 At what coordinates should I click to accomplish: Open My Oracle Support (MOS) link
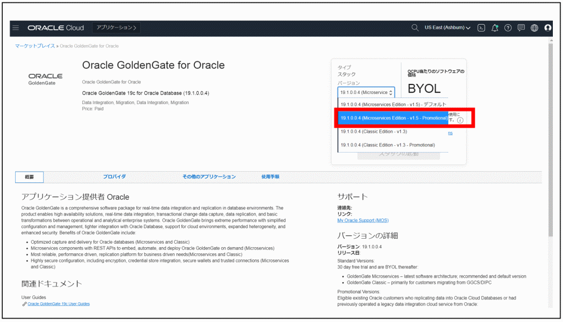(x=363, y=221)
